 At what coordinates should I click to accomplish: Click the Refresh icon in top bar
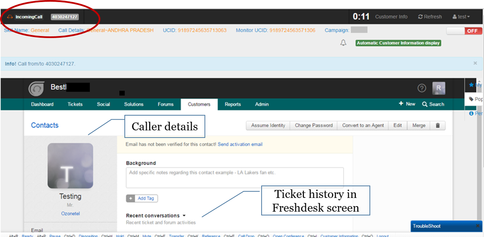coord(420,17)
